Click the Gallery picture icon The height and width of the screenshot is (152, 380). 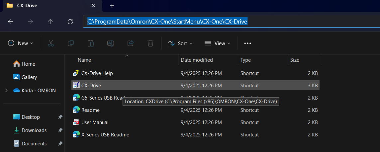(x=17, y=77)
